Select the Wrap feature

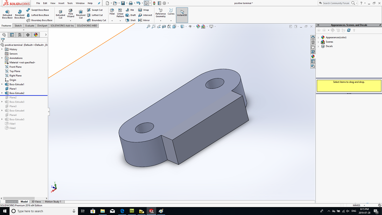click(x=143, y=10)
